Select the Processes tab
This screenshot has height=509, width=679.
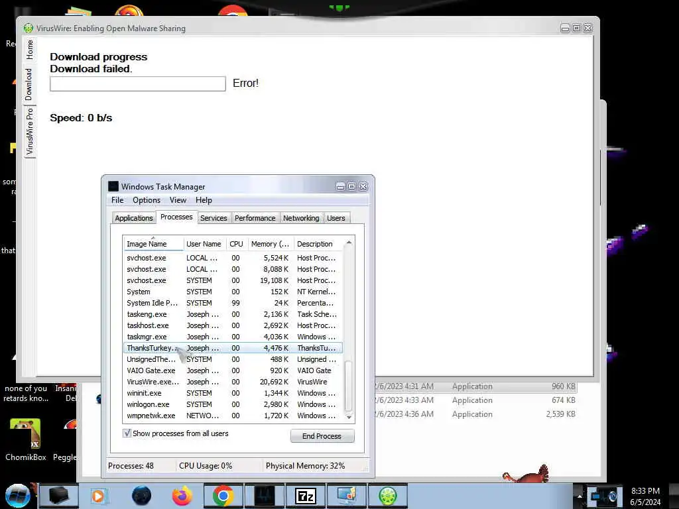[x=176, y=217]
